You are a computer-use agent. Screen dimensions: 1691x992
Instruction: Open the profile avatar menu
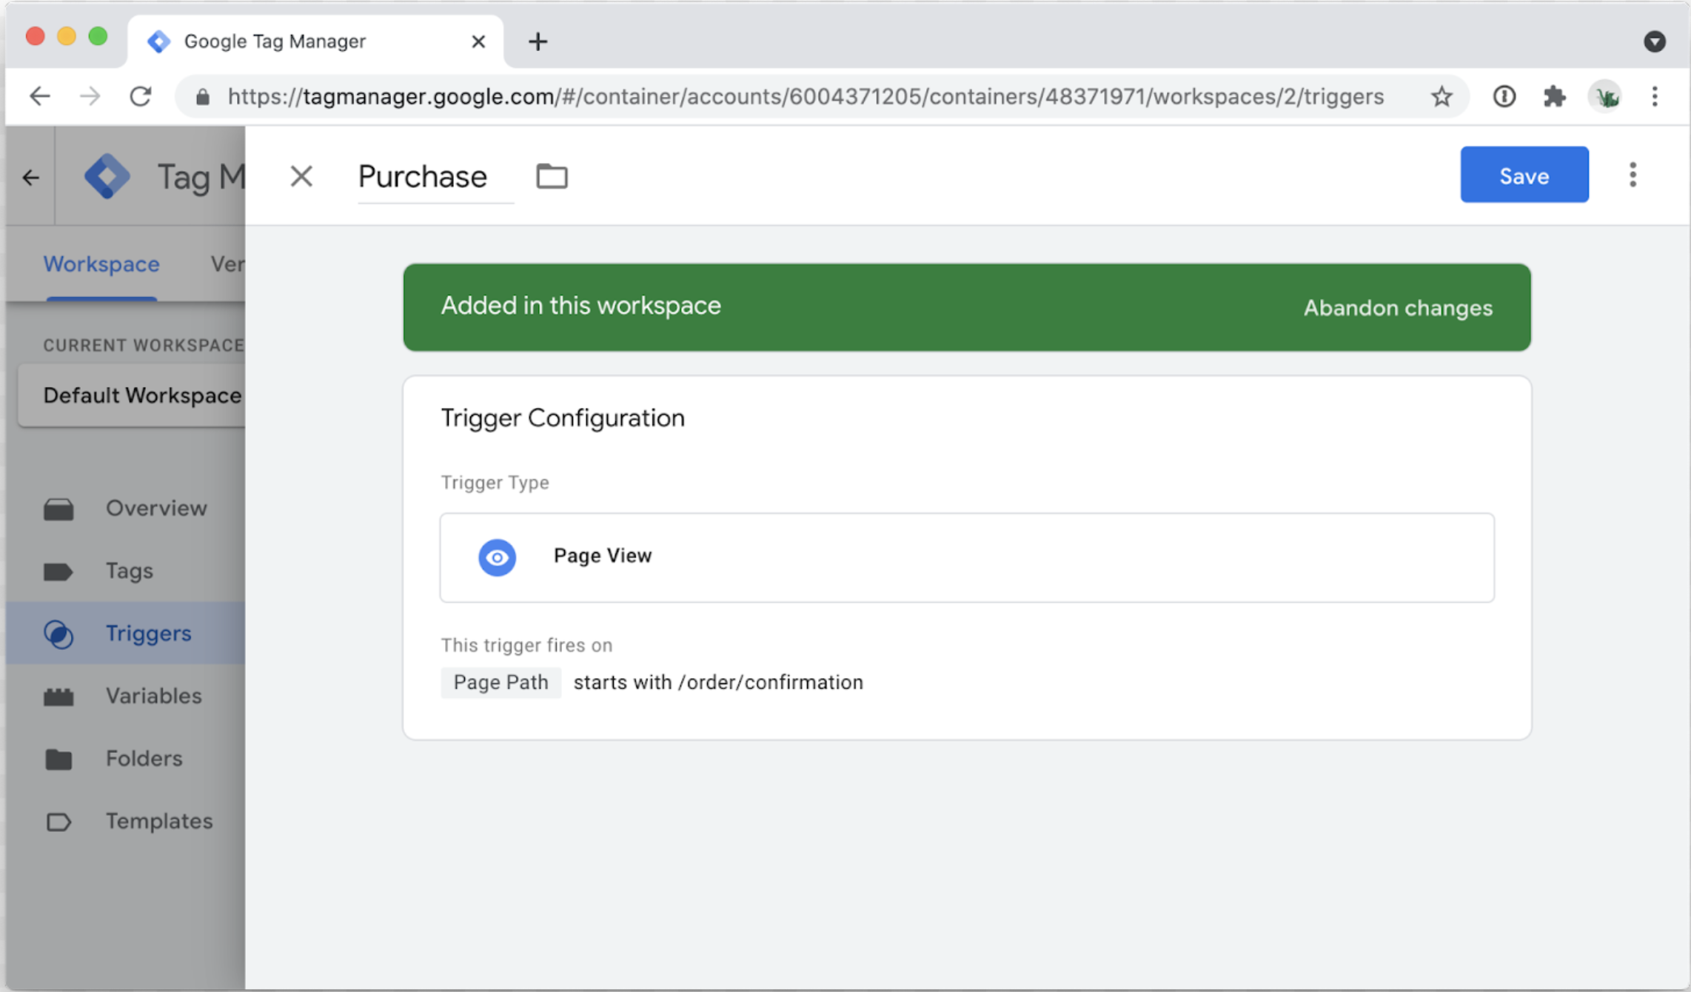pyautogui.click(x=1605, y=96)
